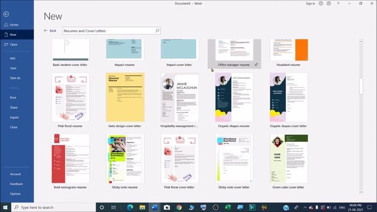Pin the Office manager resume template
Image resolution: width=377 pixels, height=212 pixels.
256,65
